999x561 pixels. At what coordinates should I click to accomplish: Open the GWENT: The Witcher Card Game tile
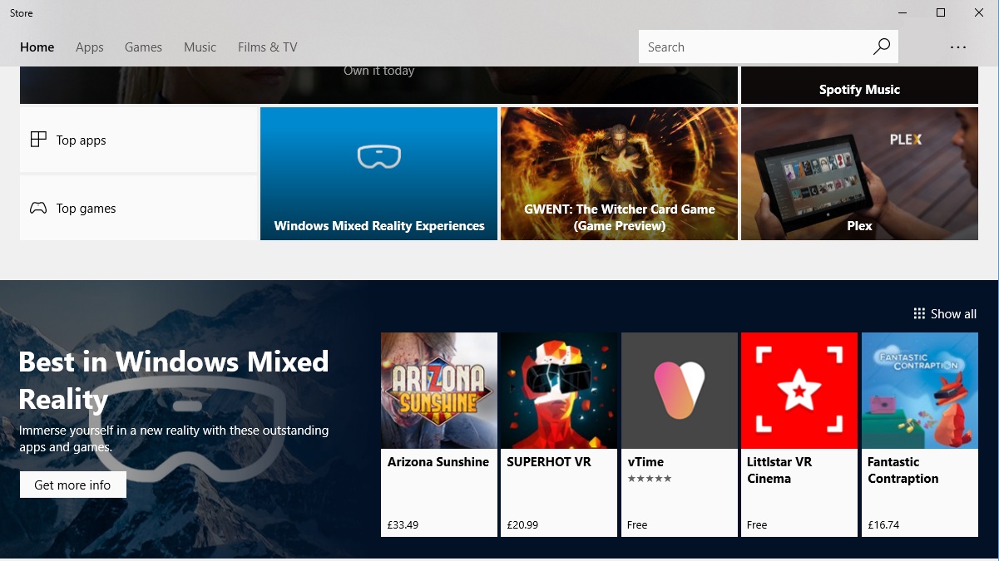(x=619, y=173)
